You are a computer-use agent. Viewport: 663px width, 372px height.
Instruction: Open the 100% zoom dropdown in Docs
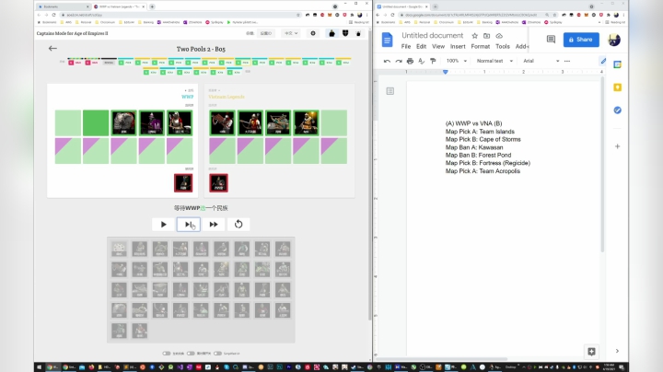click(x=456, y=61)
